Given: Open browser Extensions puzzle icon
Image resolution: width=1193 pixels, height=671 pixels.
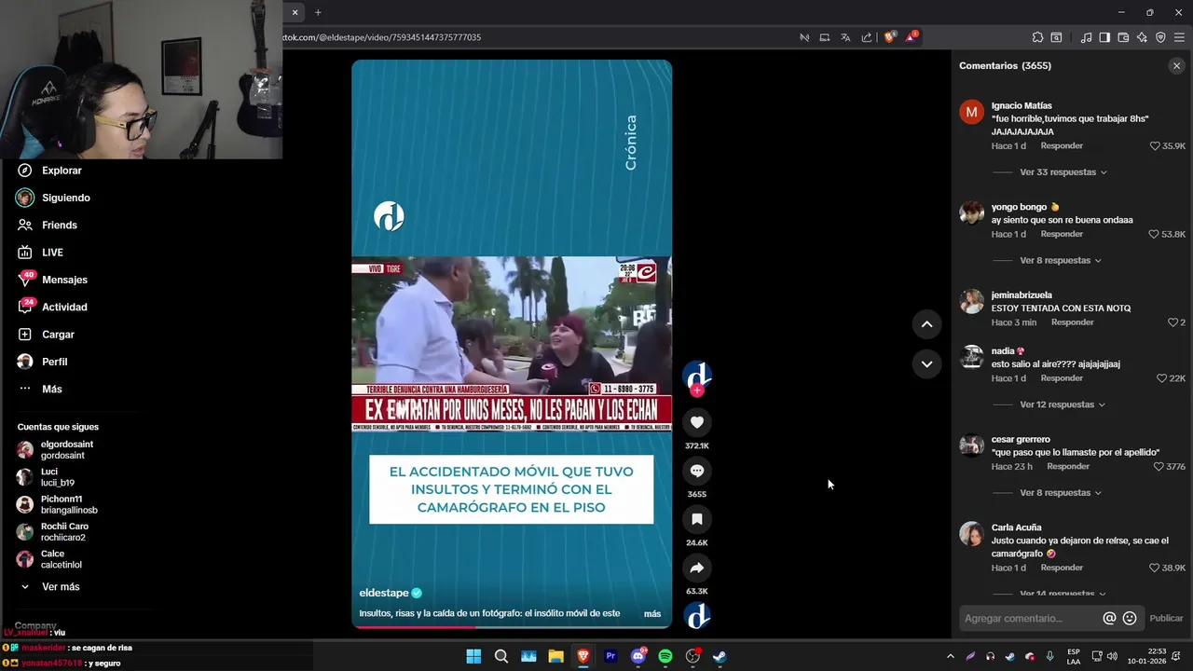Looking at the screenshot, I should [x=1037, y=37].
